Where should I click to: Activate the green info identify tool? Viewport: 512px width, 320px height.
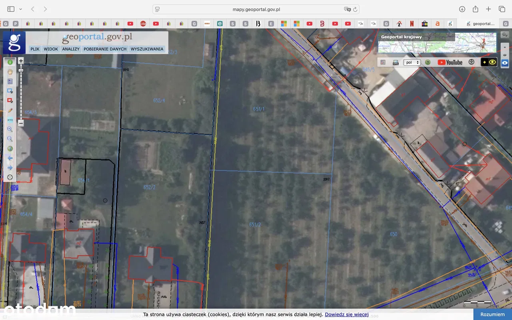(x=10, y=62)
